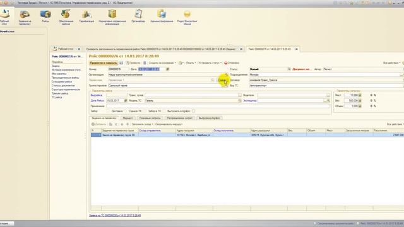Viewport: 404px width, 227px height.
Task: Expand the Печать dropdown menu
Action: click(x=191, y=63)
